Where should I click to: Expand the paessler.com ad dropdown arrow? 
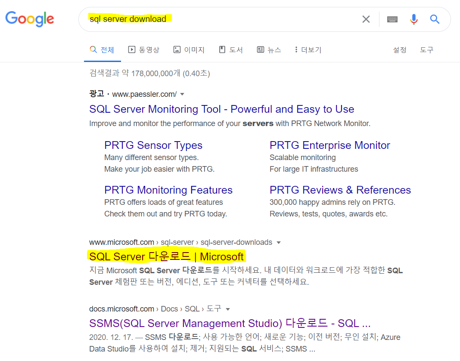(182, 94)
